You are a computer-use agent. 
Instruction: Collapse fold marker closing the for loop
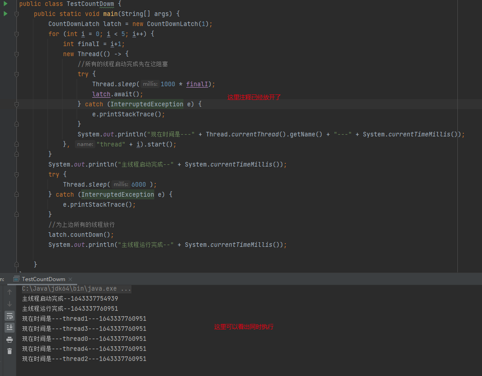[x=16, y=154]
